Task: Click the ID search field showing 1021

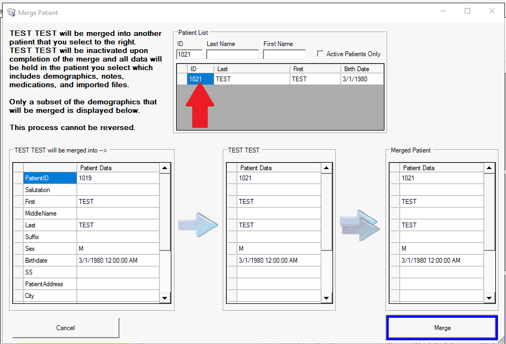Action: 190,54
